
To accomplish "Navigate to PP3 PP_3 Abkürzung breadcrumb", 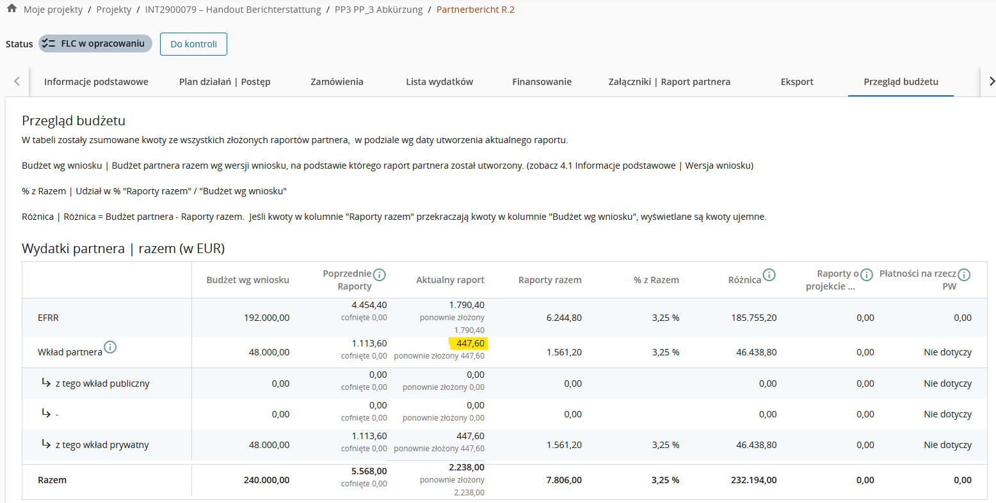I will (x=378, y=10).
